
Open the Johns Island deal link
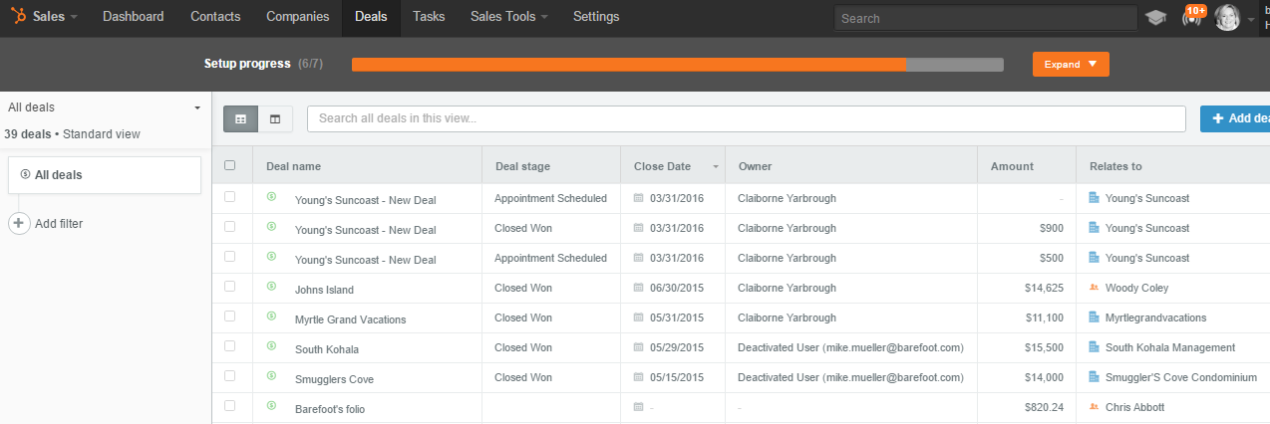324,290
